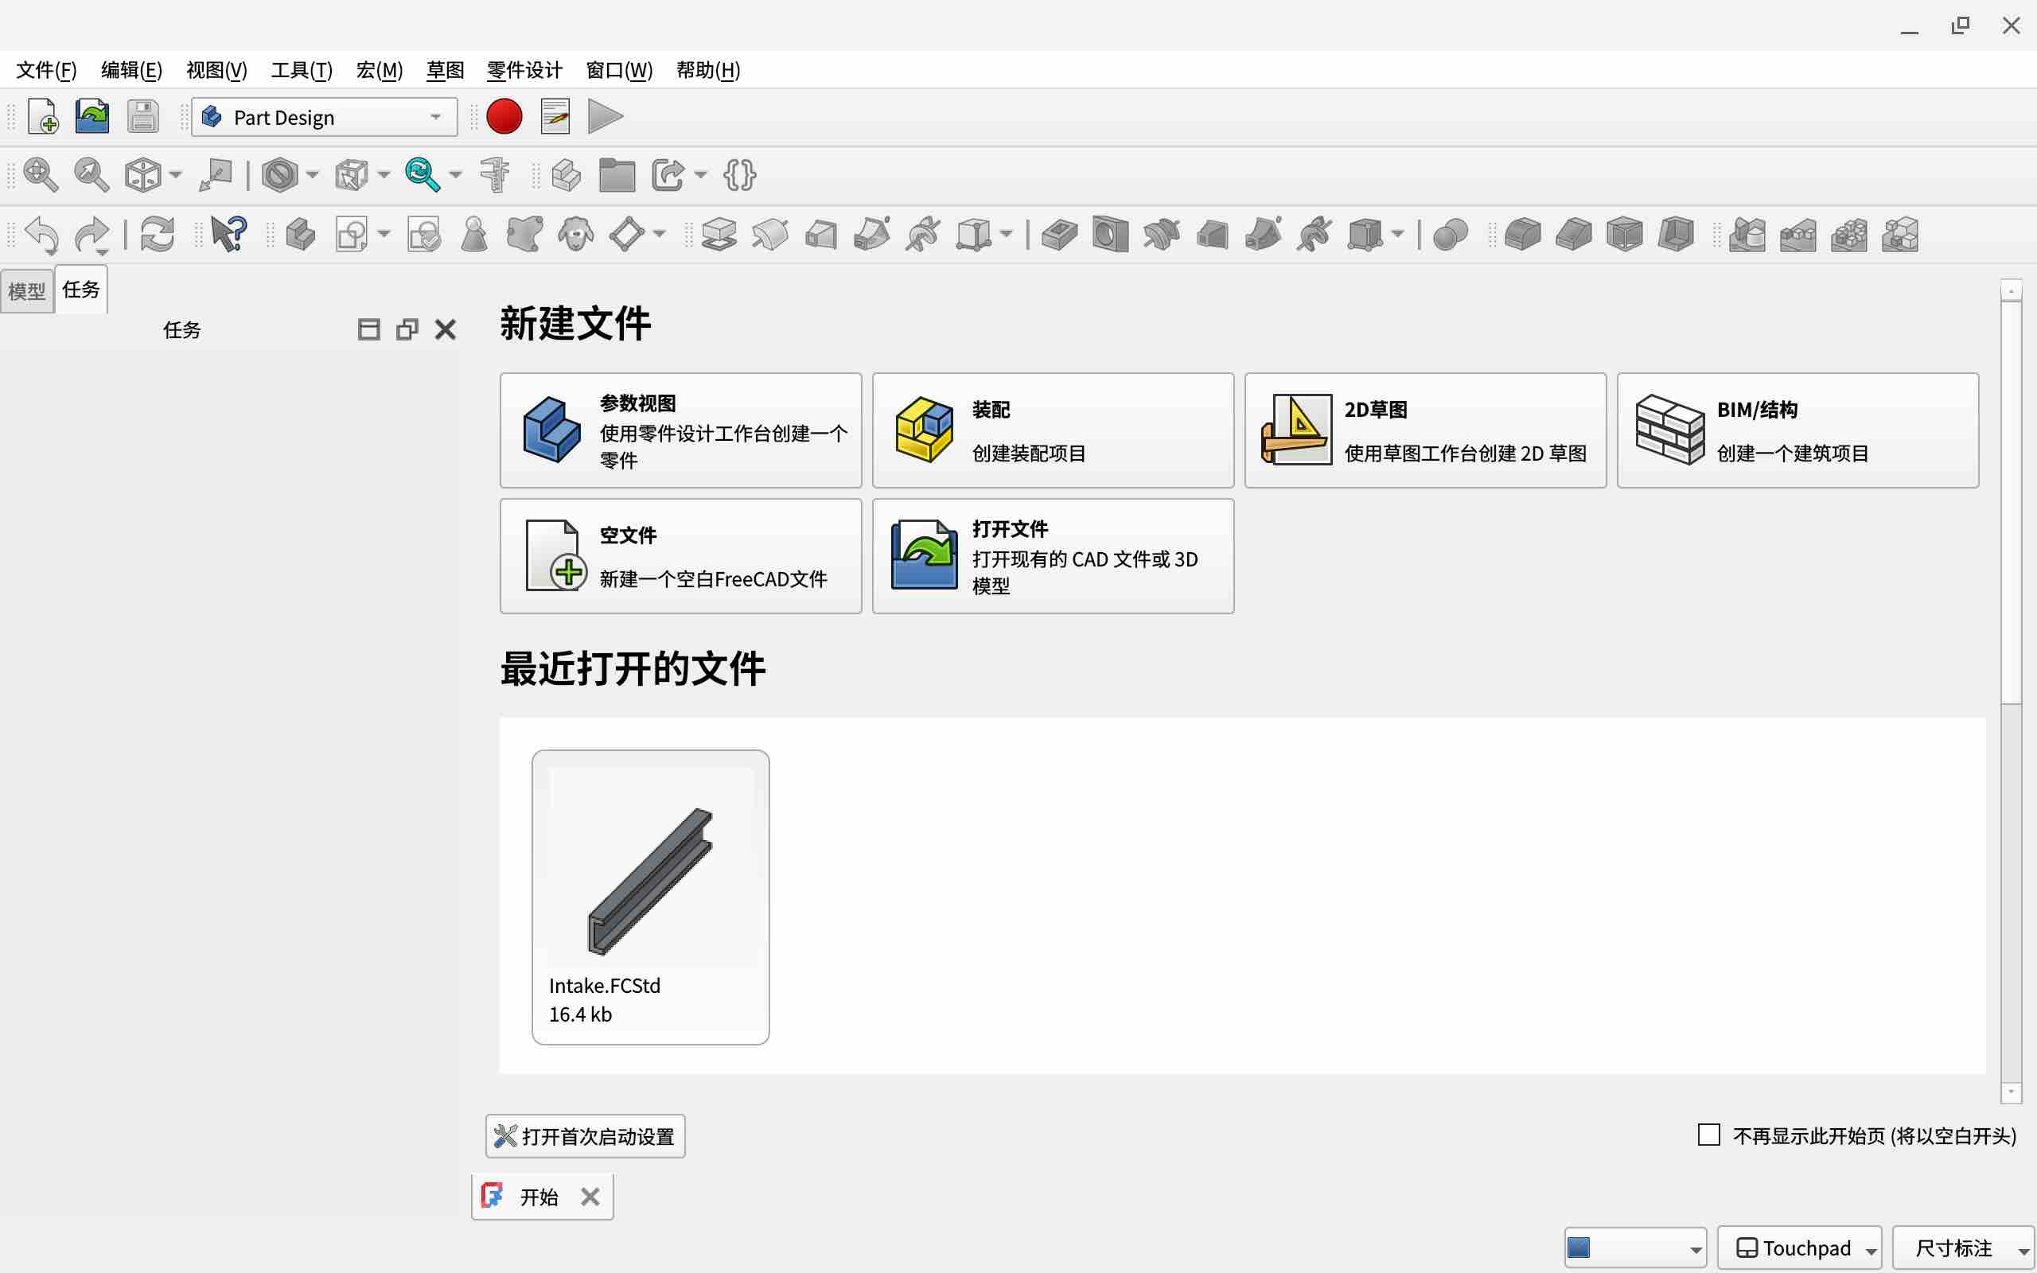
Task: Click the Boolean operation spheres icon
Action: point(1450,234)
